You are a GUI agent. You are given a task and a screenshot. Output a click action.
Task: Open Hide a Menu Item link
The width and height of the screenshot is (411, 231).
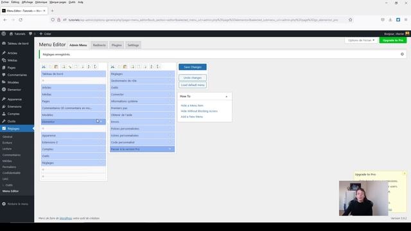coord(192,105)
